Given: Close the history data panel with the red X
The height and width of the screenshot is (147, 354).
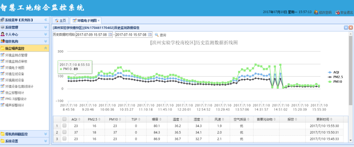Looking at the screenshot, I should (x=350, y=28).
